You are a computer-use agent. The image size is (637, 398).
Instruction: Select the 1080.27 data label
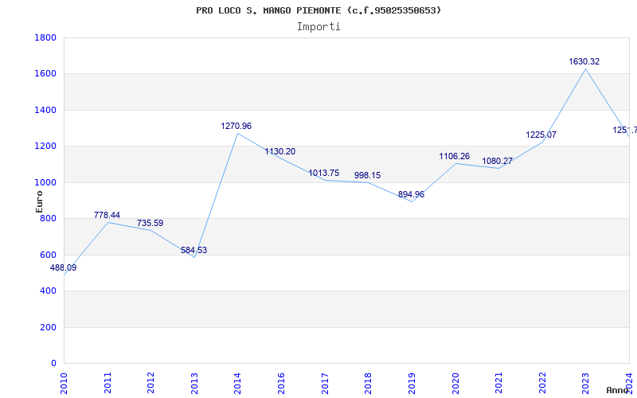pos(497,162)
